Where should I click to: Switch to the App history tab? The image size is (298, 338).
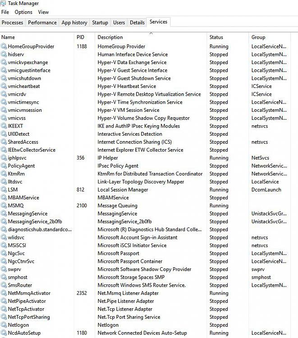pyautogui.click(x=74, y=23)
